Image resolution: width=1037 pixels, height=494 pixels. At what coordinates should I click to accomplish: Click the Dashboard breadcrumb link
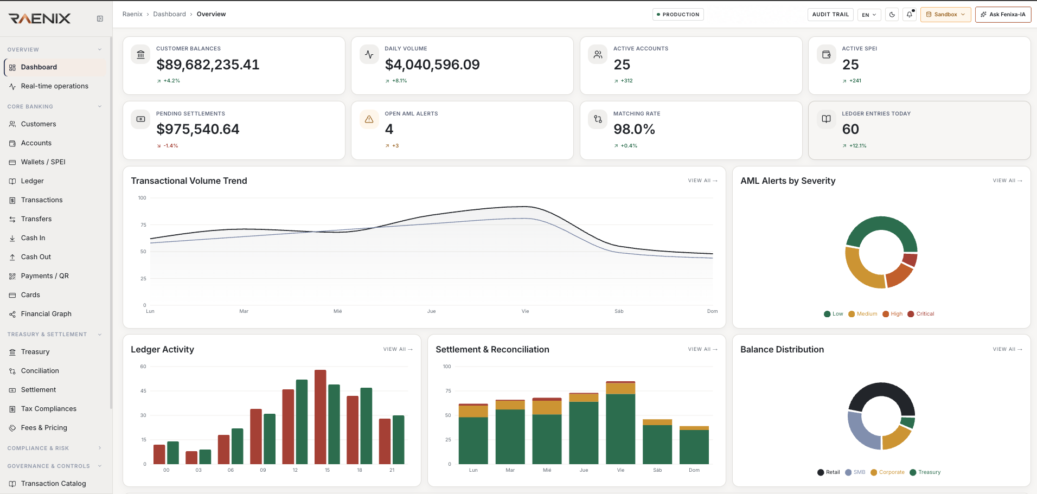(x=169, y=14)
